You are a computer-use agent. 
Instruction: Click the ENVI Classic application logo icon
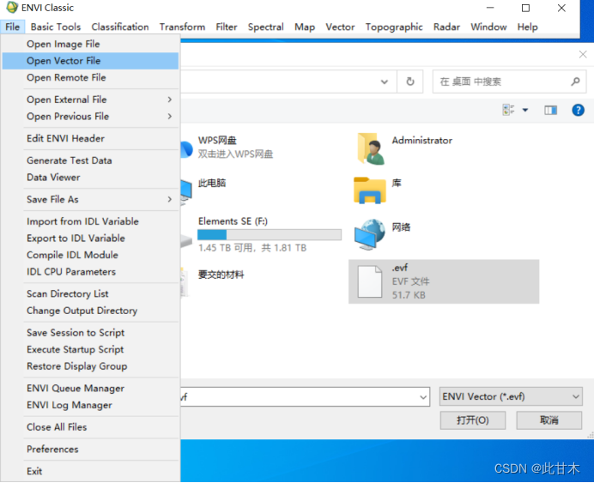coord(12,7)
